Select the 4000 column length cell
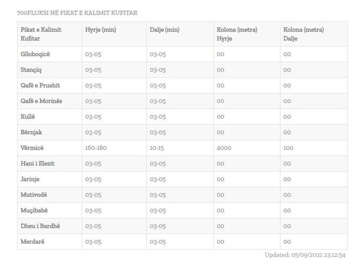353x258 pixels. [x=224, y=148]
